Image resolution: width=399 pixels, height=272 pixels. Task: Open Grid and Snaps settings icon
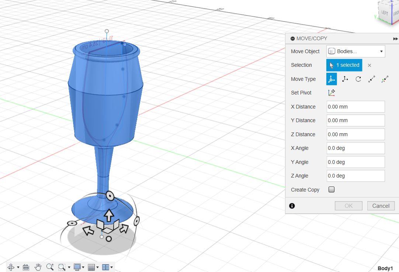point(91,267)
